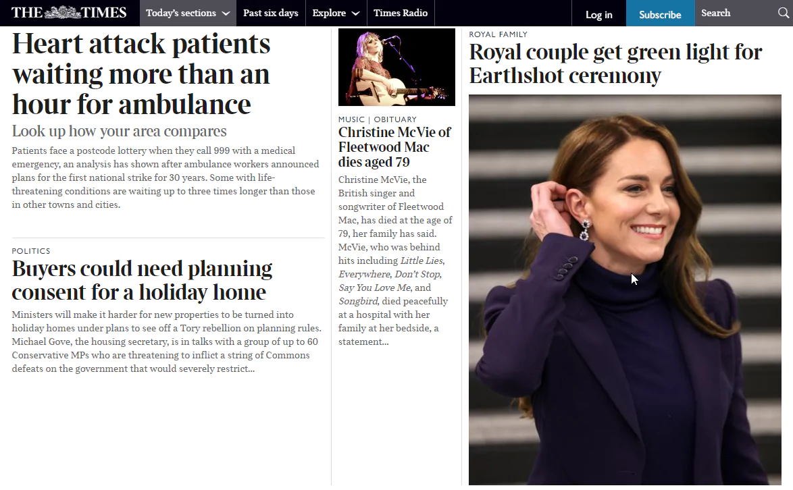Image resolution: width=793 pixels, height=490 pixels.
Task: Click the magnifying glass search icon
Action: click(784, 13)
